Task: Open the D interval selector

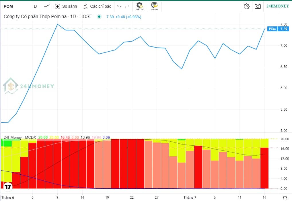Action: [x=35, y=6]
